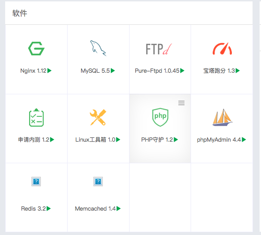Click the green arrow next to 宝塔跑分 1.3

pos(238,71)
